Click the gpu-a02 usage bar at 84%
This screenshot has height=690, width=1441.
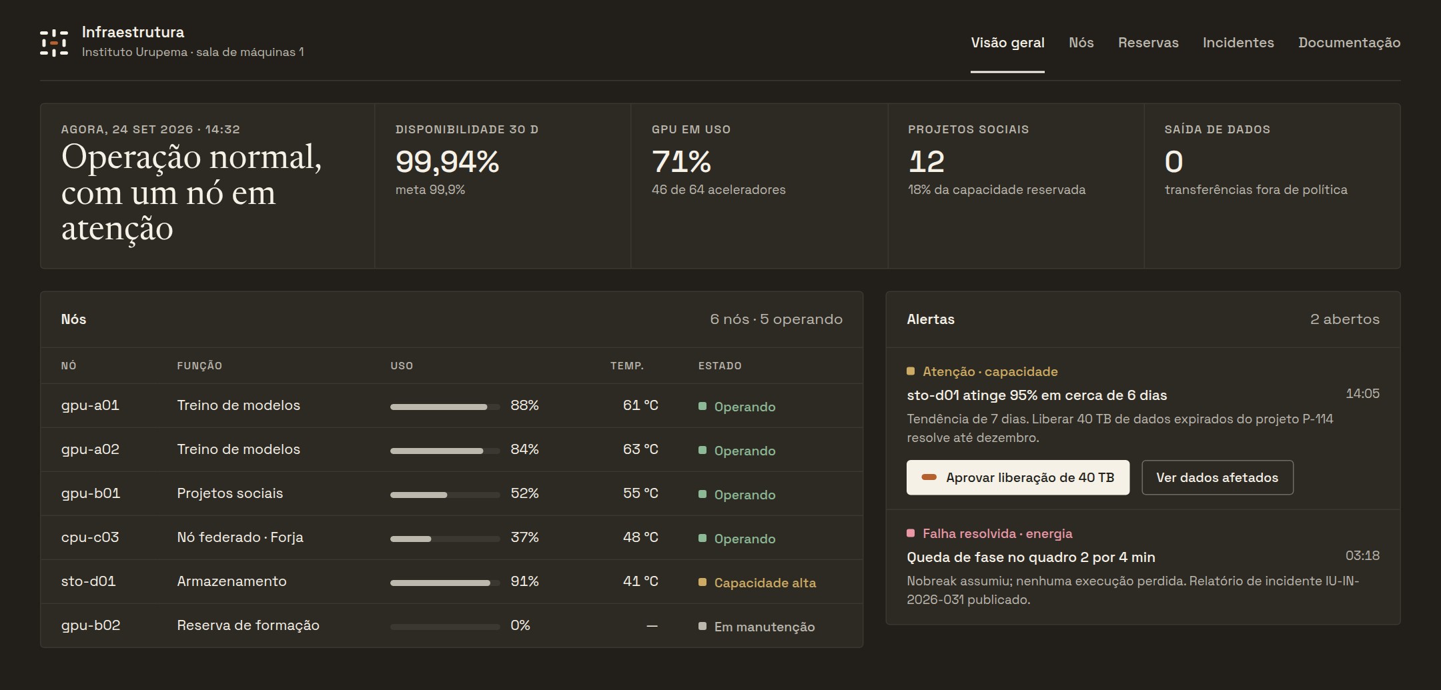445,451
